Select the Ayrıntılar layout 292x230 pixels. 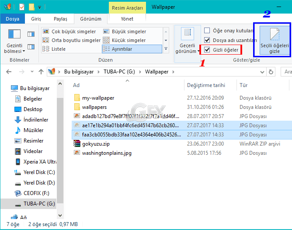coord(132,49)
